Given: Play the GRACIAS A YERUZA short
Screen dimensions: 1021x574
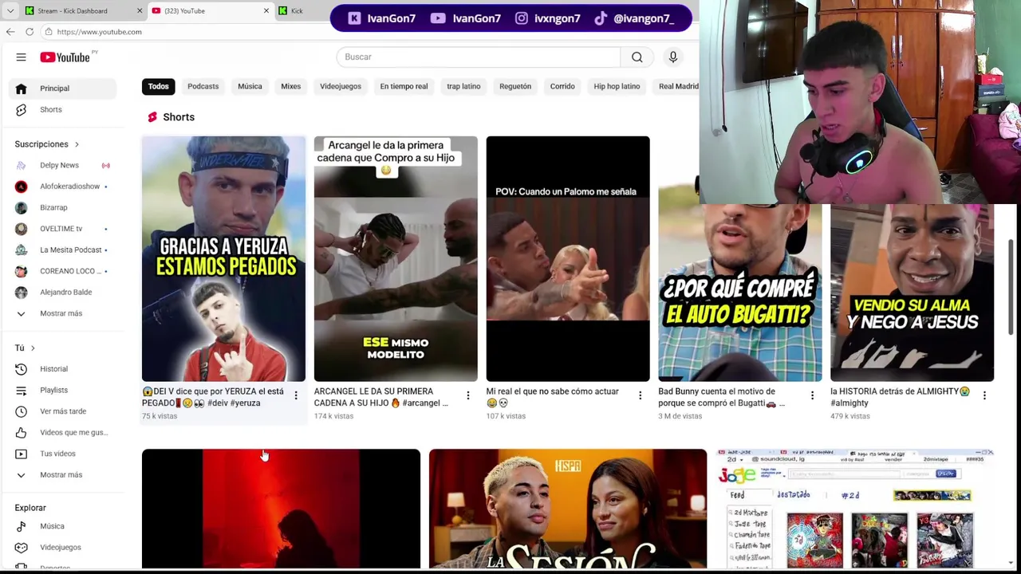Looking at the screenshot, I should 223,259.
